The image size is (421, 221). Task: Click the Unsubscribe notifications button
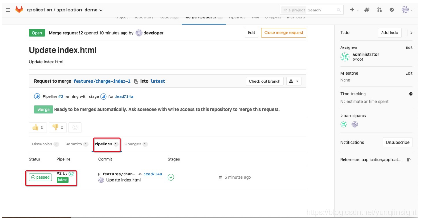coord(397,142)
